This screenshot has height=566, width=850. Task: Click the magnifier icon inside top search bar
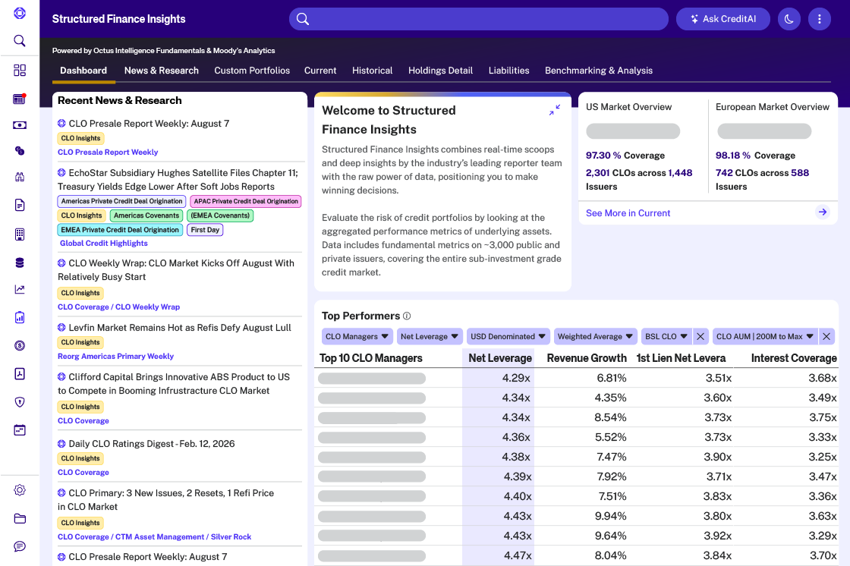pyautogui.click(x=303, y=19)
